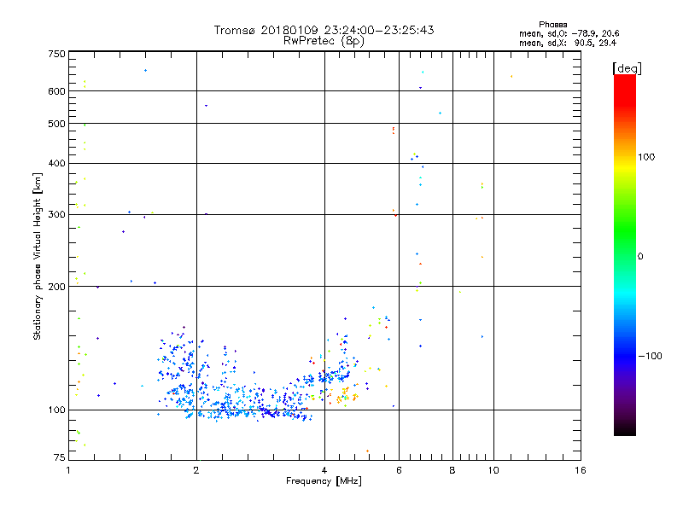Click the colorbar '100' tick label
Viewport: 683px width, 512px height.
(x=646, y=157)
